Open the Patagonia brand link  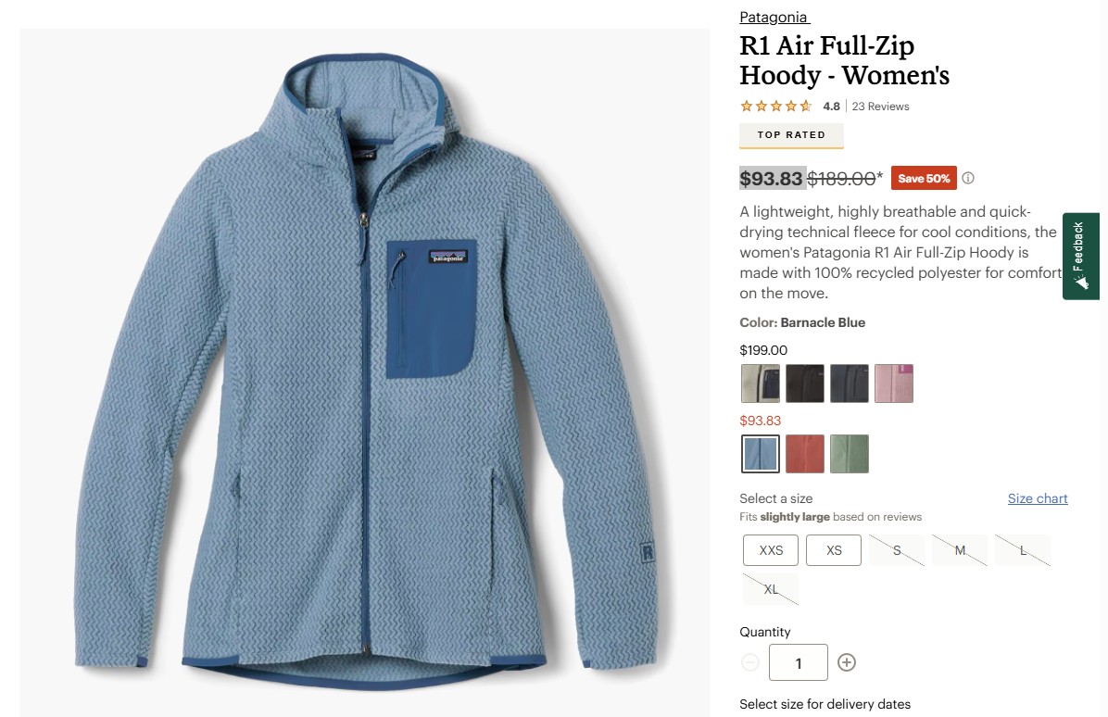774,17
